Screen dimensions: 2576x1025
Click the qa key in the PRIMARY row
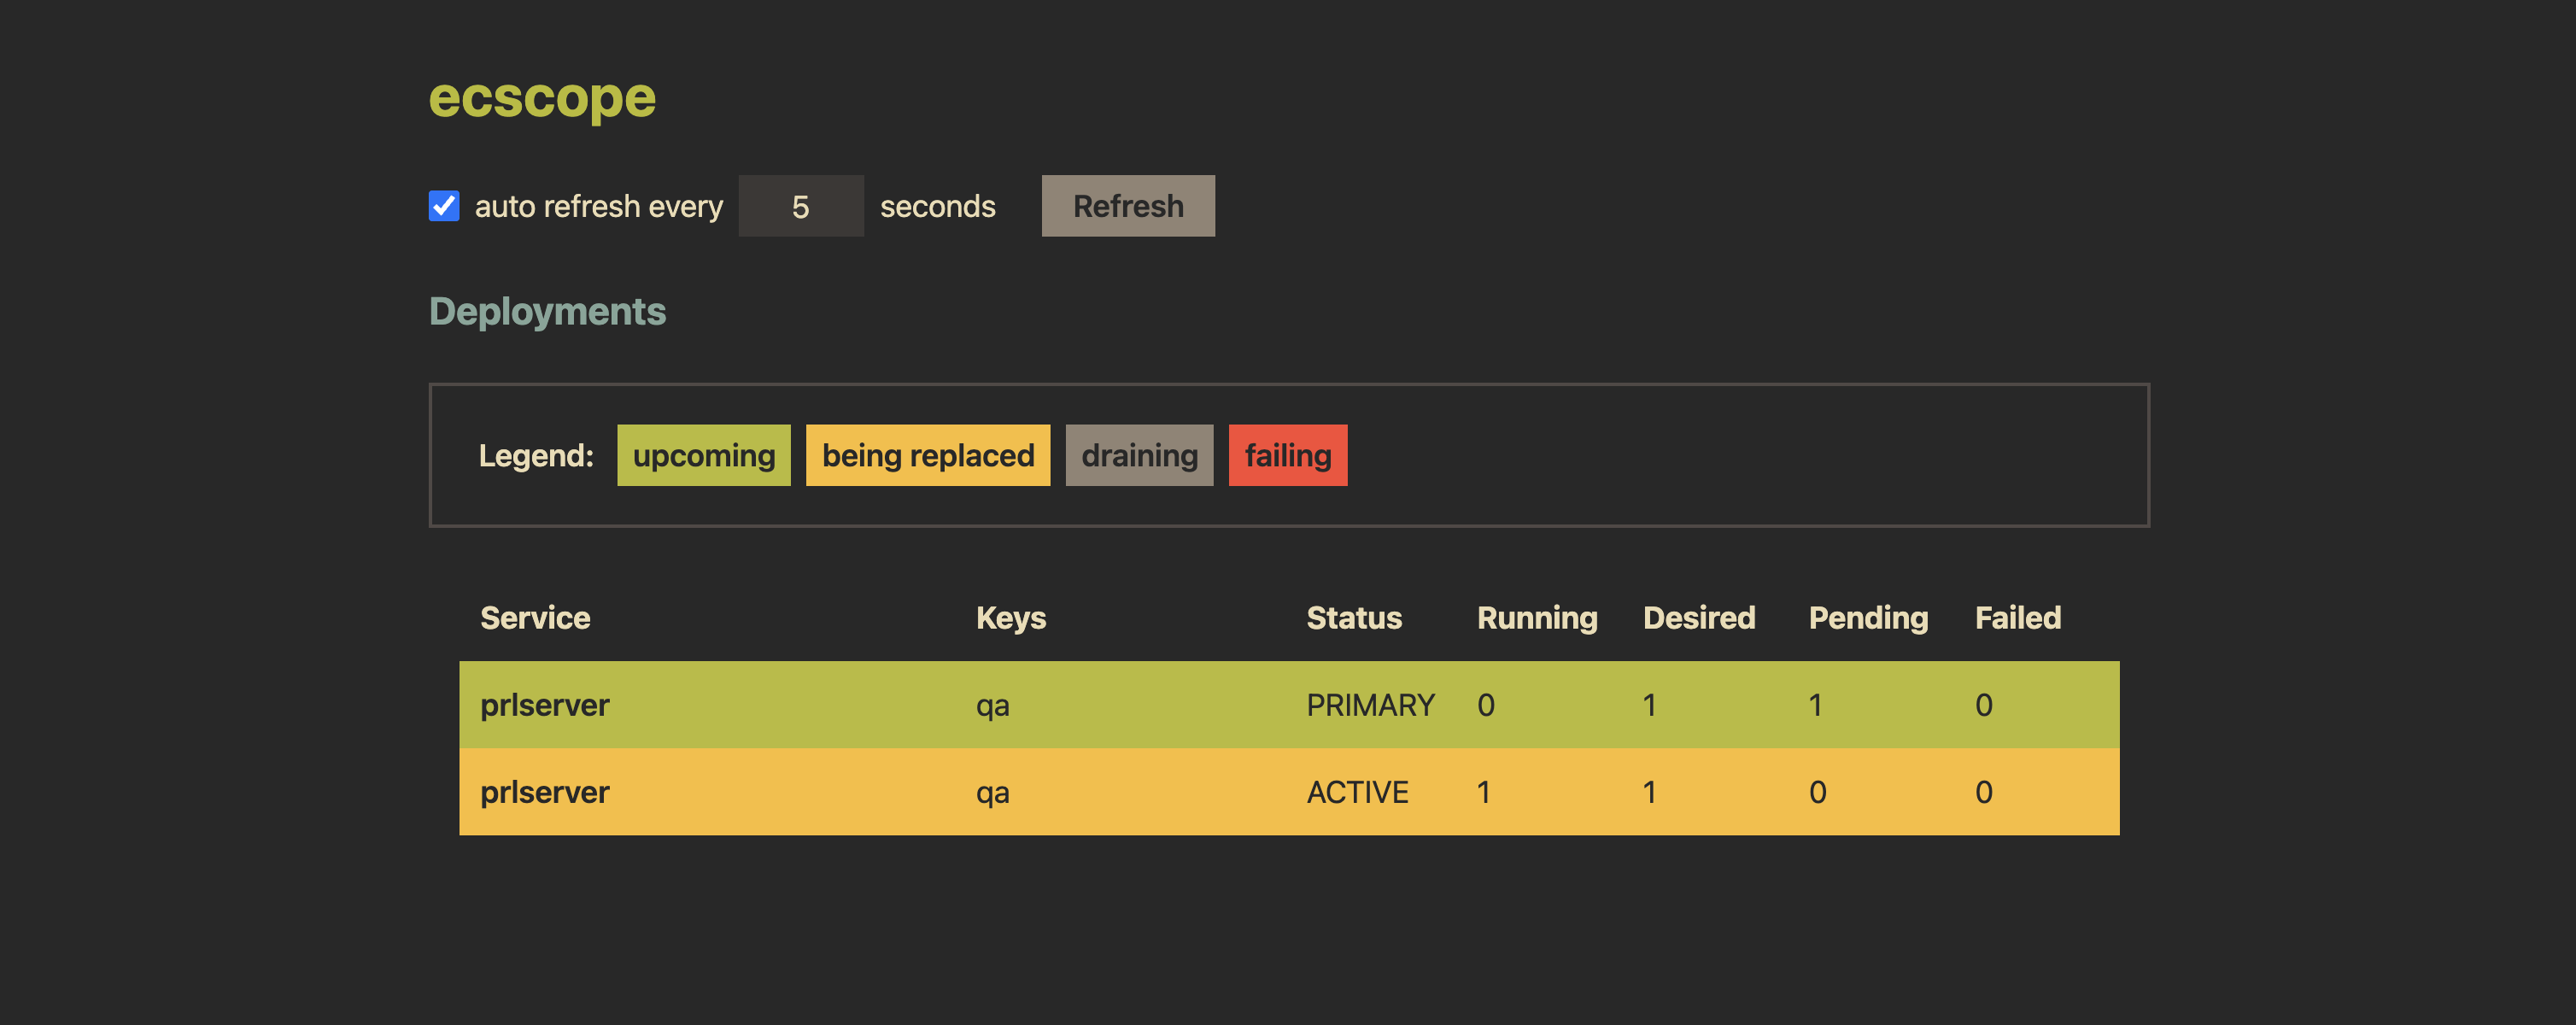pyautogui.click(x=992, y=704)
